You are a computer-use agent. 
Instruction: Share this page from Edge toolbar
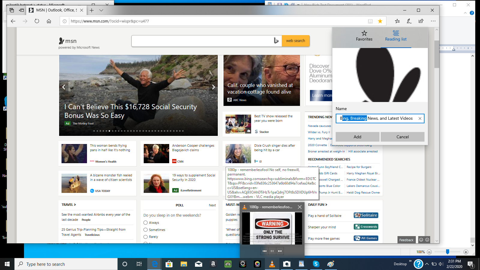pos(421,21)
